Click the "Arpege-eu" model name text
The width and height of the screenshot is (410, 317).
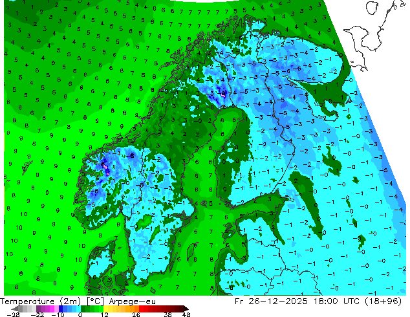pos(133,301)
